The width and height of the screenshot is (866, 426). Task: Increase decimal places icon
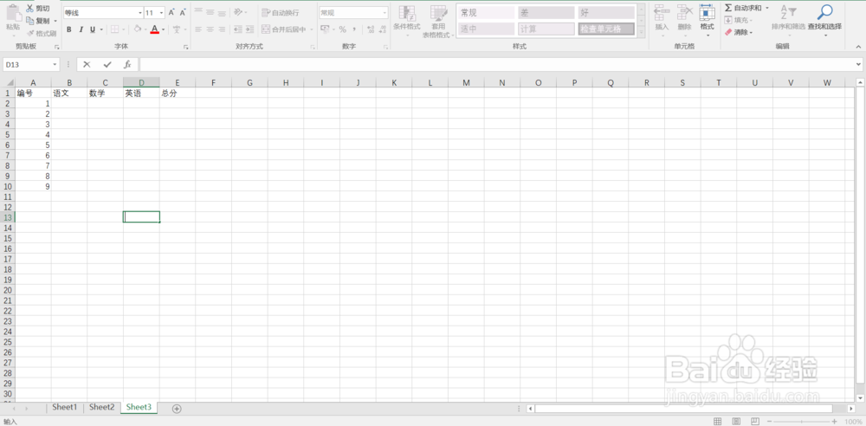click(370, 29)
